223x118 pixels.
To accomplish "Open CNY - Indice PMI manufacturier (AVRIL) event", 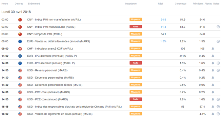I will click(x=51, y=27).
